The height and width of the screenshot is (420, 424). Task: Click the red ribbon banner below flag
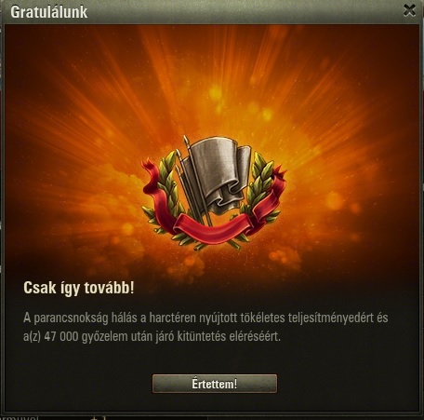(214, 230)
